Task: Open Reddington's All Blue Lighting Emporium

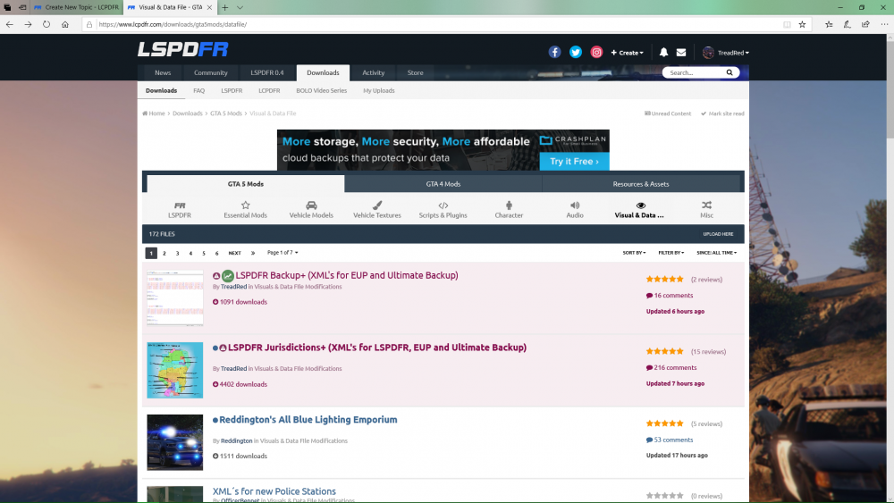Action: 308,420
